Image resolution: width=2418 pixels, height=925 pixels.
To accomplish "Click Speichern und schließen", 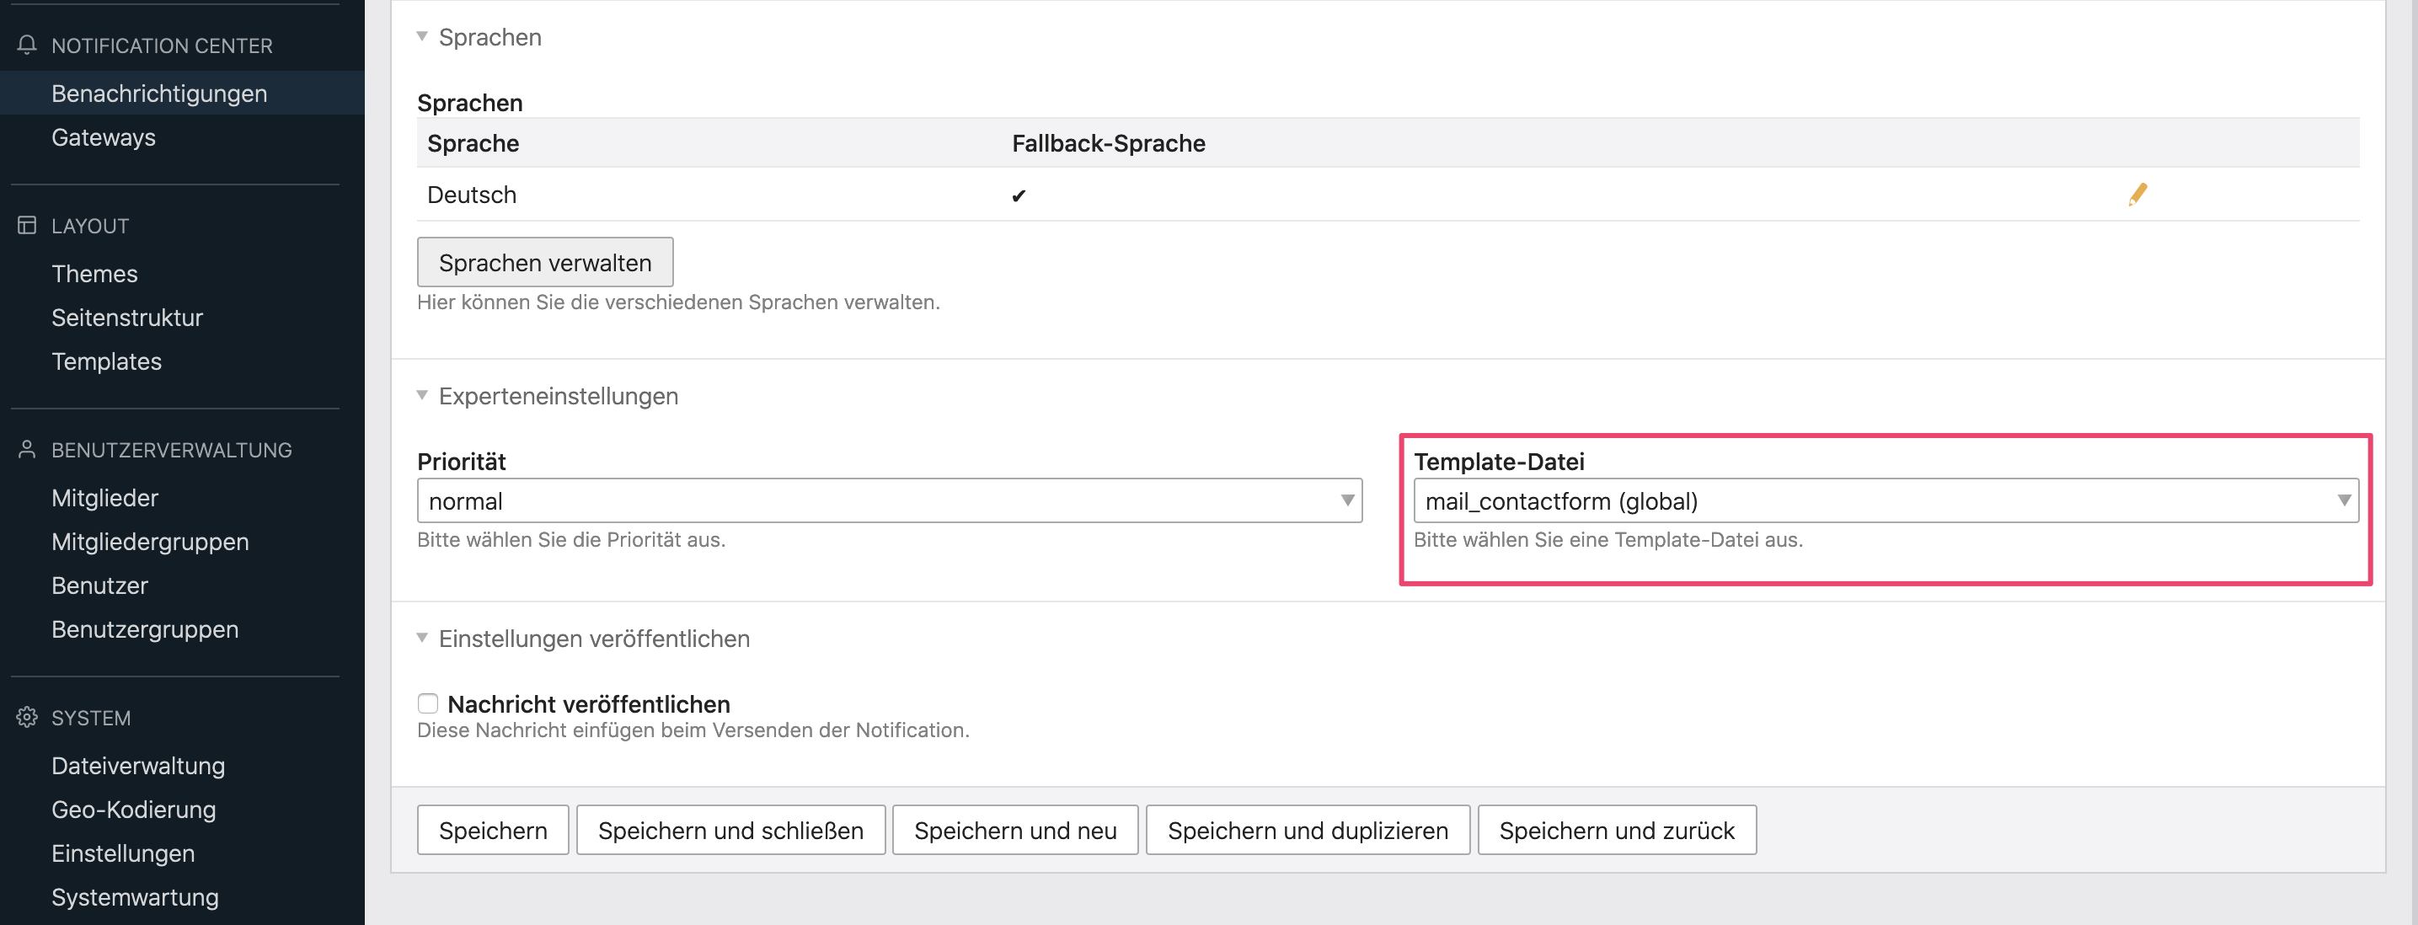I will [x=731, y=829].
